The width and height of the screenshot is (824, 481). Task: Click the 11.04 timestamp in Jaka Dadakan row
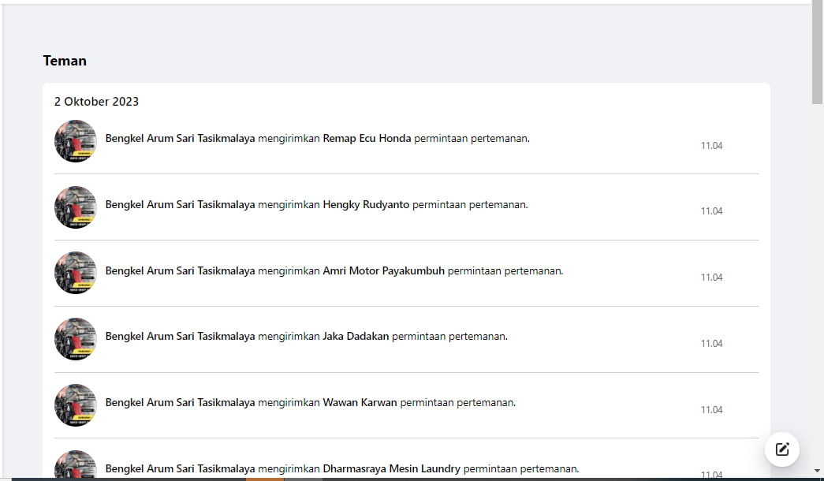tap(711, 343)
